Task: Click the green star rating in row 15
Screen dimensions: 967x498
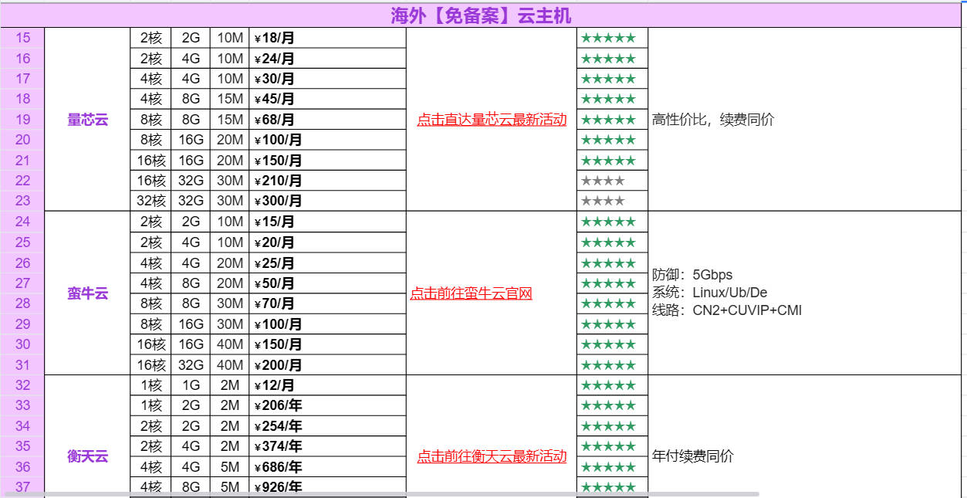Action: (608, 38)
